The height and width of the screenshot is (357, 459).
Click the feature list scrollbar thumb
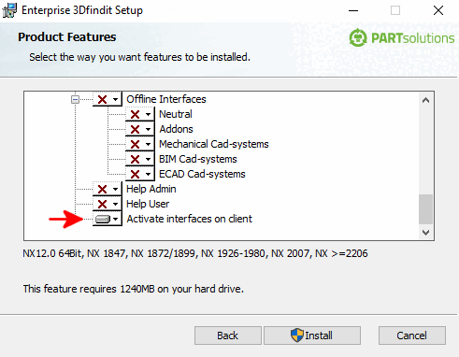[425, 209]
